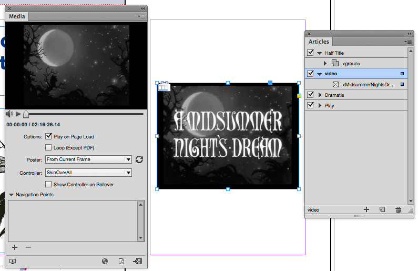Select the MidsummerNightsDr item in Articles

click(368, 84)
